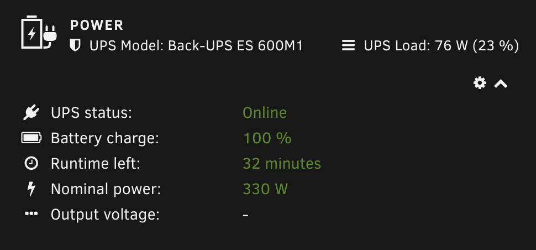Click the plug icon for UPS status
The image size is (536, 250).
[x=31, y=113]
